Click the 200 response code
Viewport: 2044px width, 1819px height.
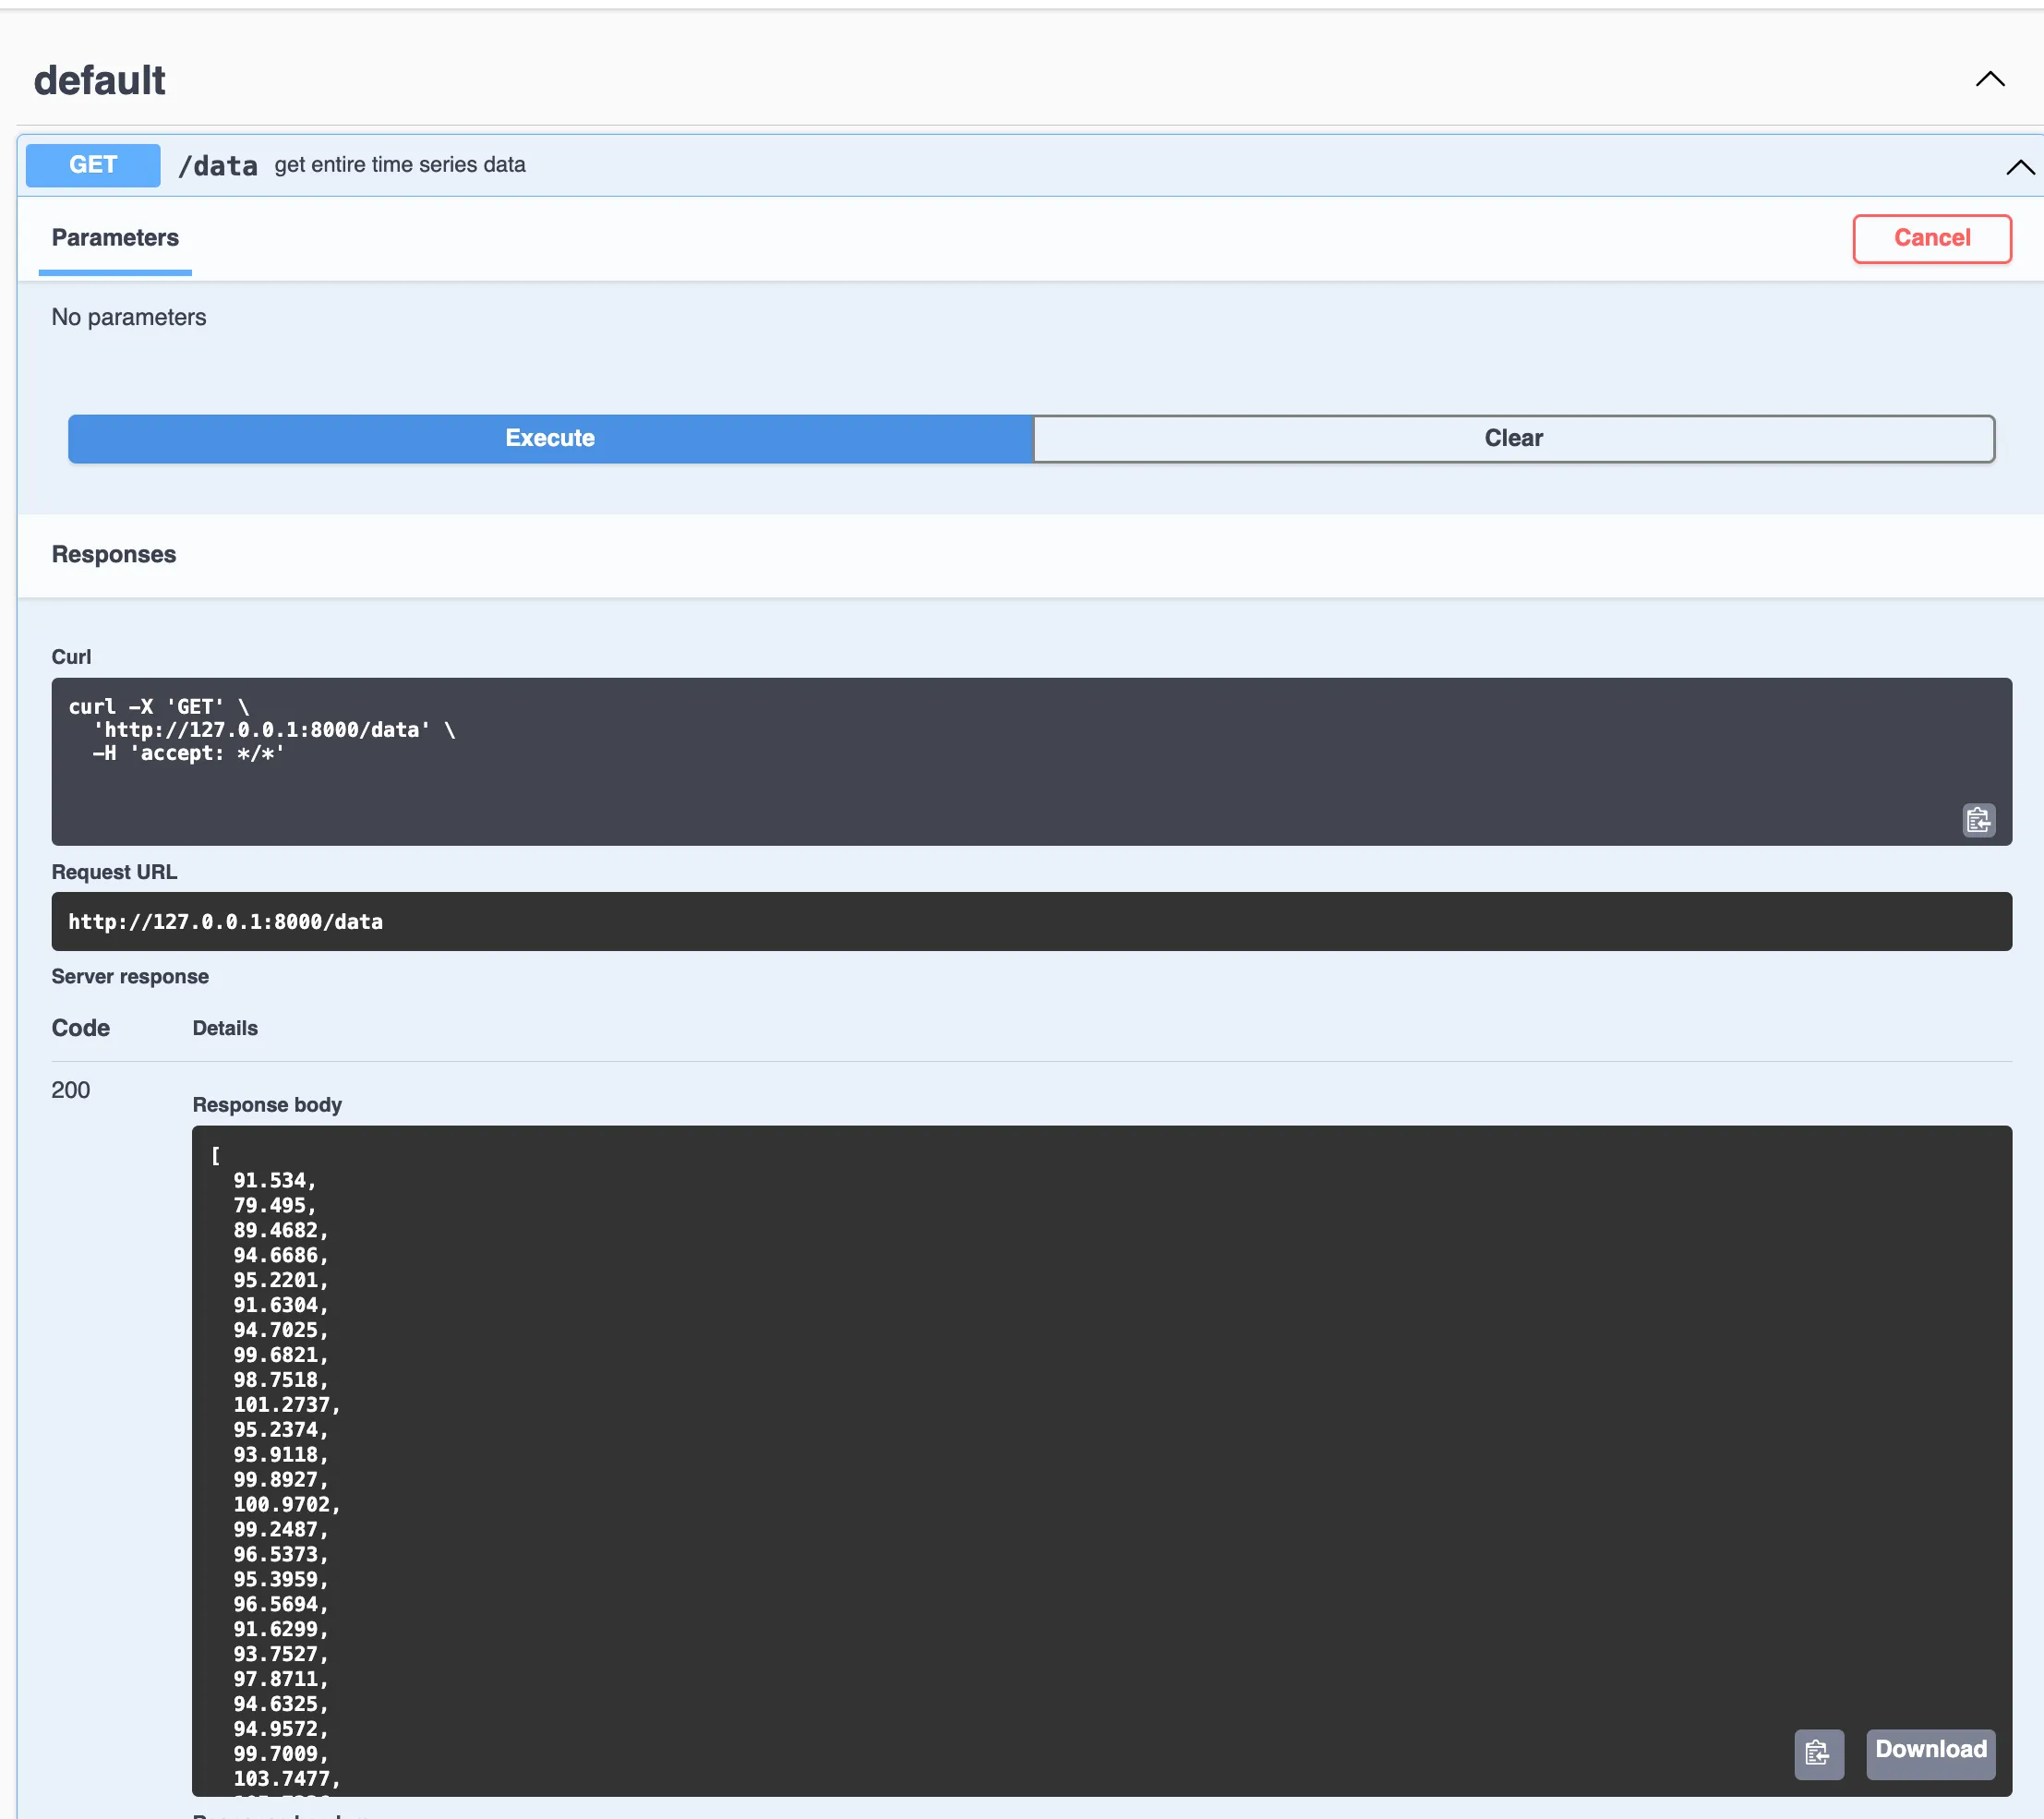point(70,1090)
